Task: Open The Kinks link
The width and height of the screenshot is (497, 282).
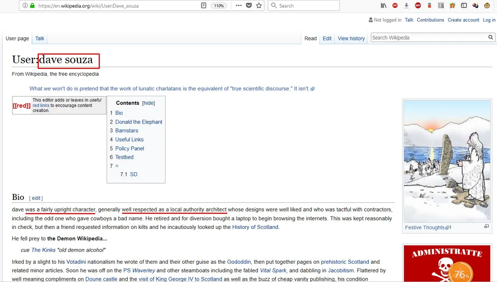Action: [x=43, y=250]
